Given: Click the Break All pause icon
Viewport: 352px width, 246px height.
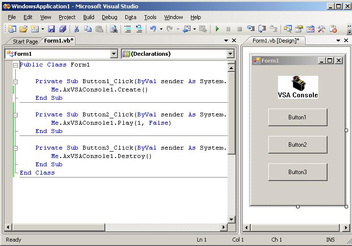Looking at the screenshot, I should pos(228,29).
